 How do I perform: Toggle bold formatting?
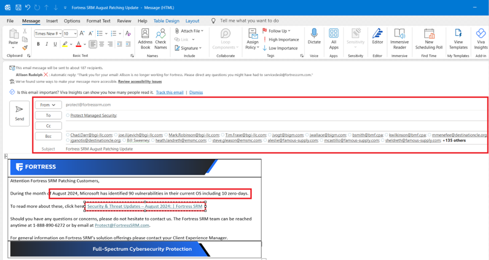[38, 44]
